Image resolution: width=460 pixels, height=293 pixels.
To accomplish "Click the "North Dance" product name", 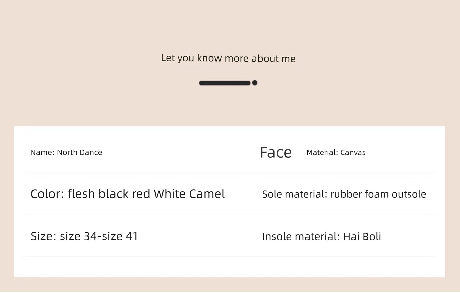I will click(79, 153).
